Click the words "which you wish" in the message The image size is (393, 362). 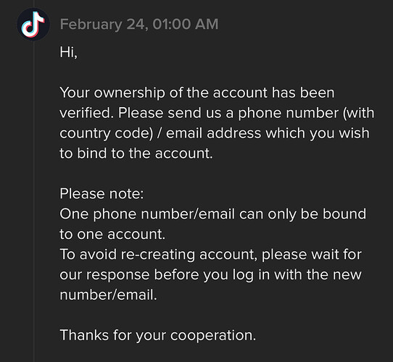click(318, 133)
